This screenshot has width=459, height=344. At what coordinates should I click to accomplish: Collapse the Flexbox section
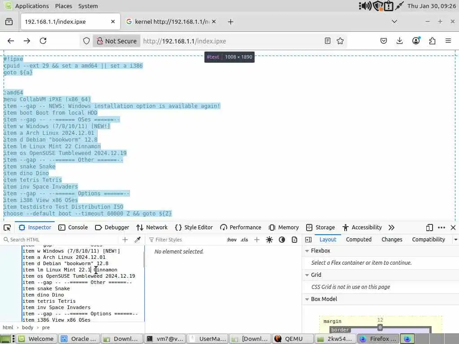click(307, 251)
